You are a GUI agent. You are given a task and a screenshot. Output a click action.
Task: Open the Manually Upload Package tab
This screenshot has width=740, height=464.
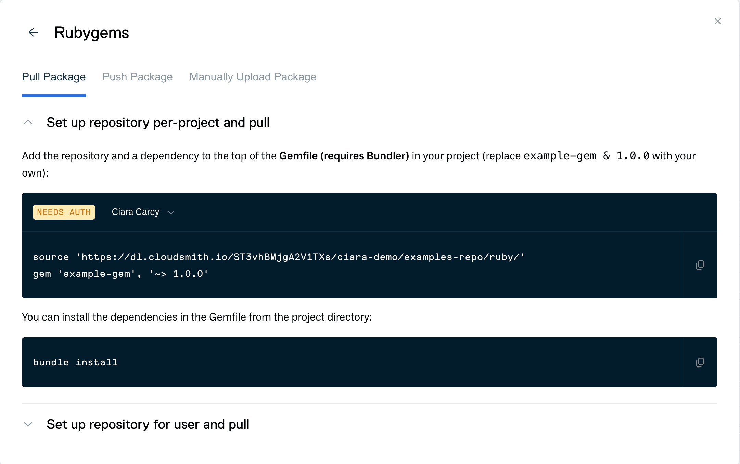(x=253, y=77)
